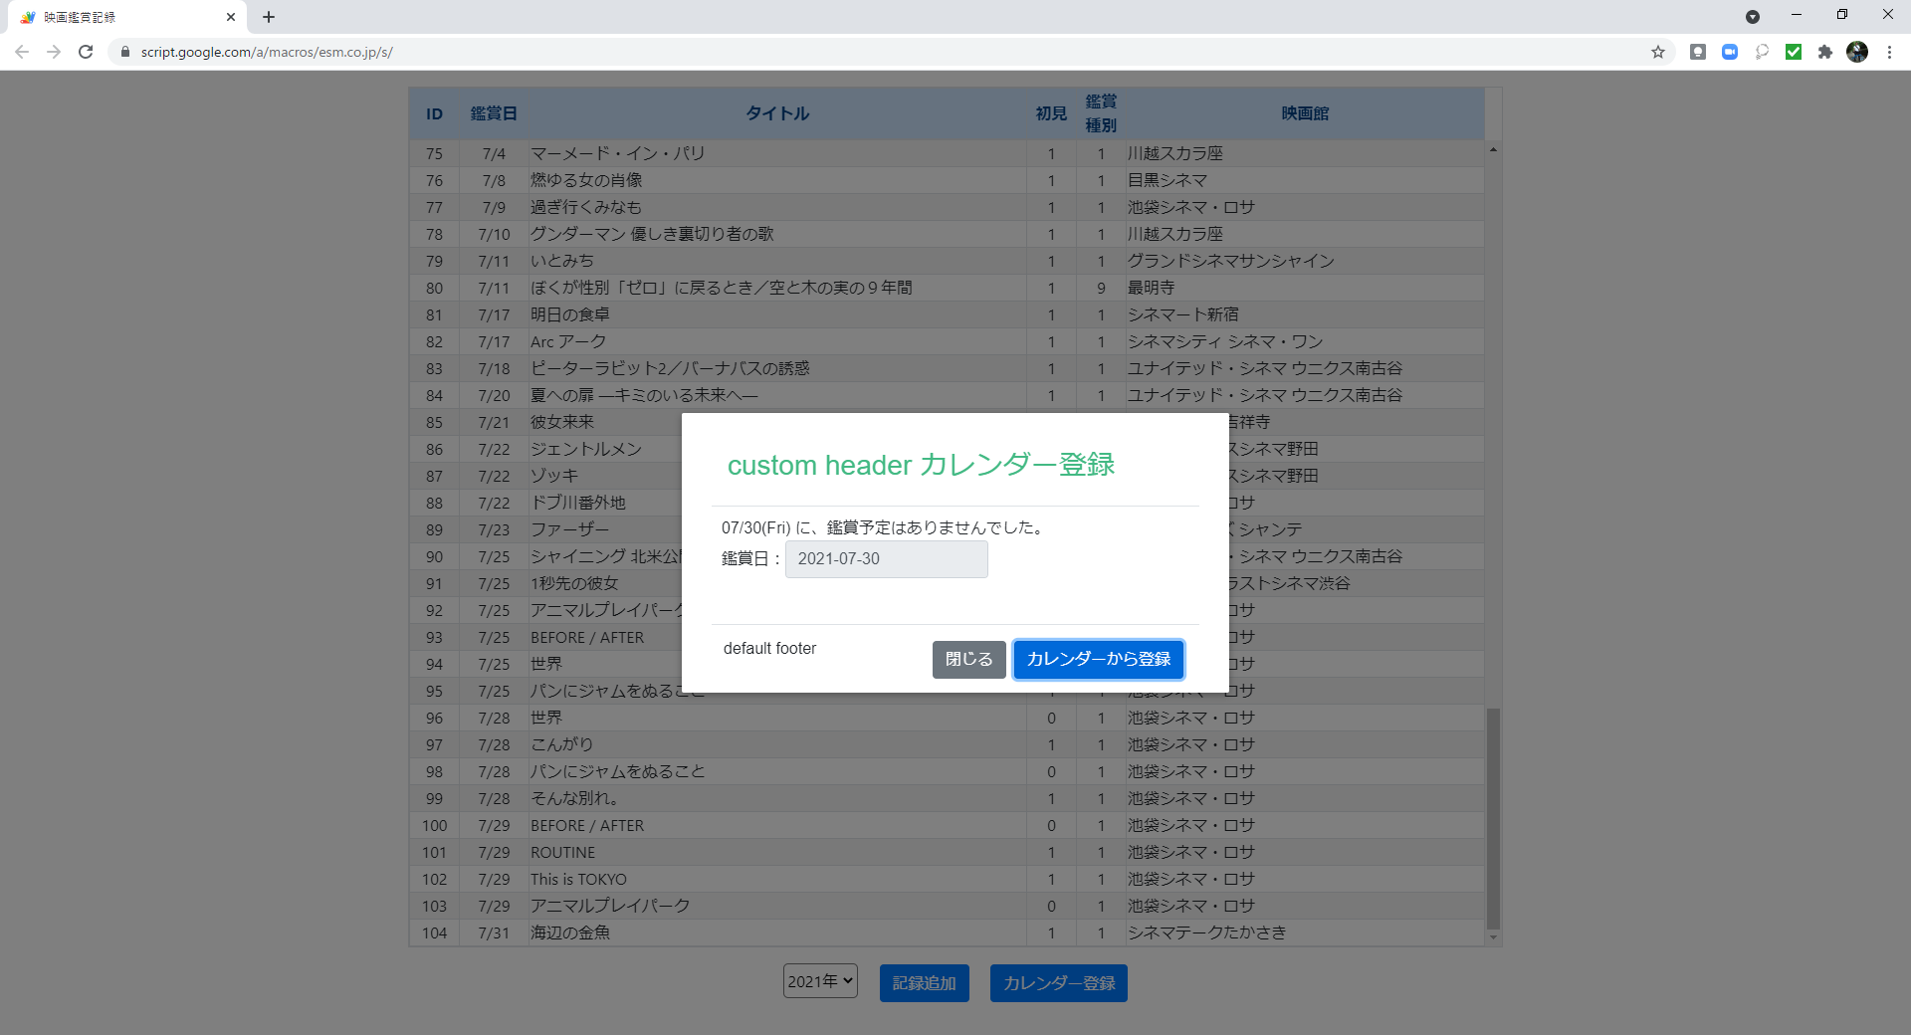Close the dialog with 閉じる
Viewport: 1911px width, 1035px height.
click(967, 659)
